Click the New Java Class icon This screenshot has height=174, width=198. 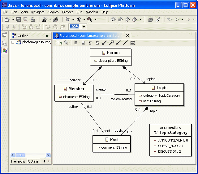point(135,19)
